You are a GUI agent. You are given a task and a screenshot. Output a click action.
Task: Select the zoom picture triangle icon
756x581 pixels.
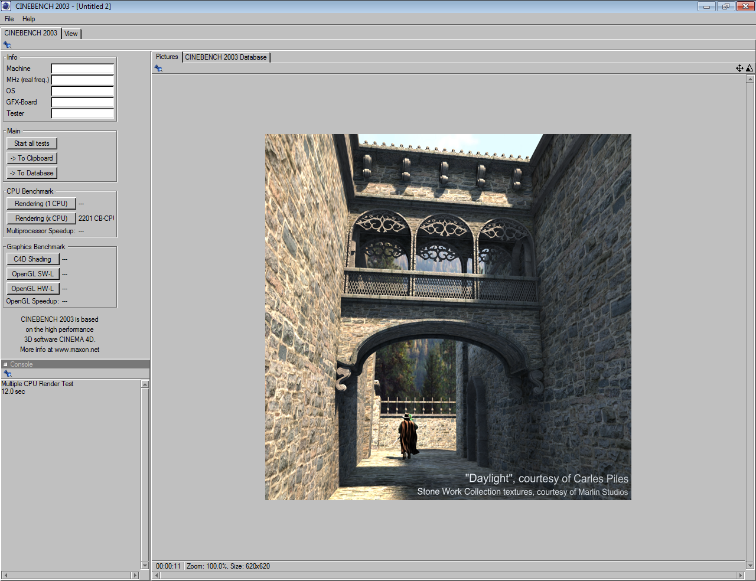[750, 68]
